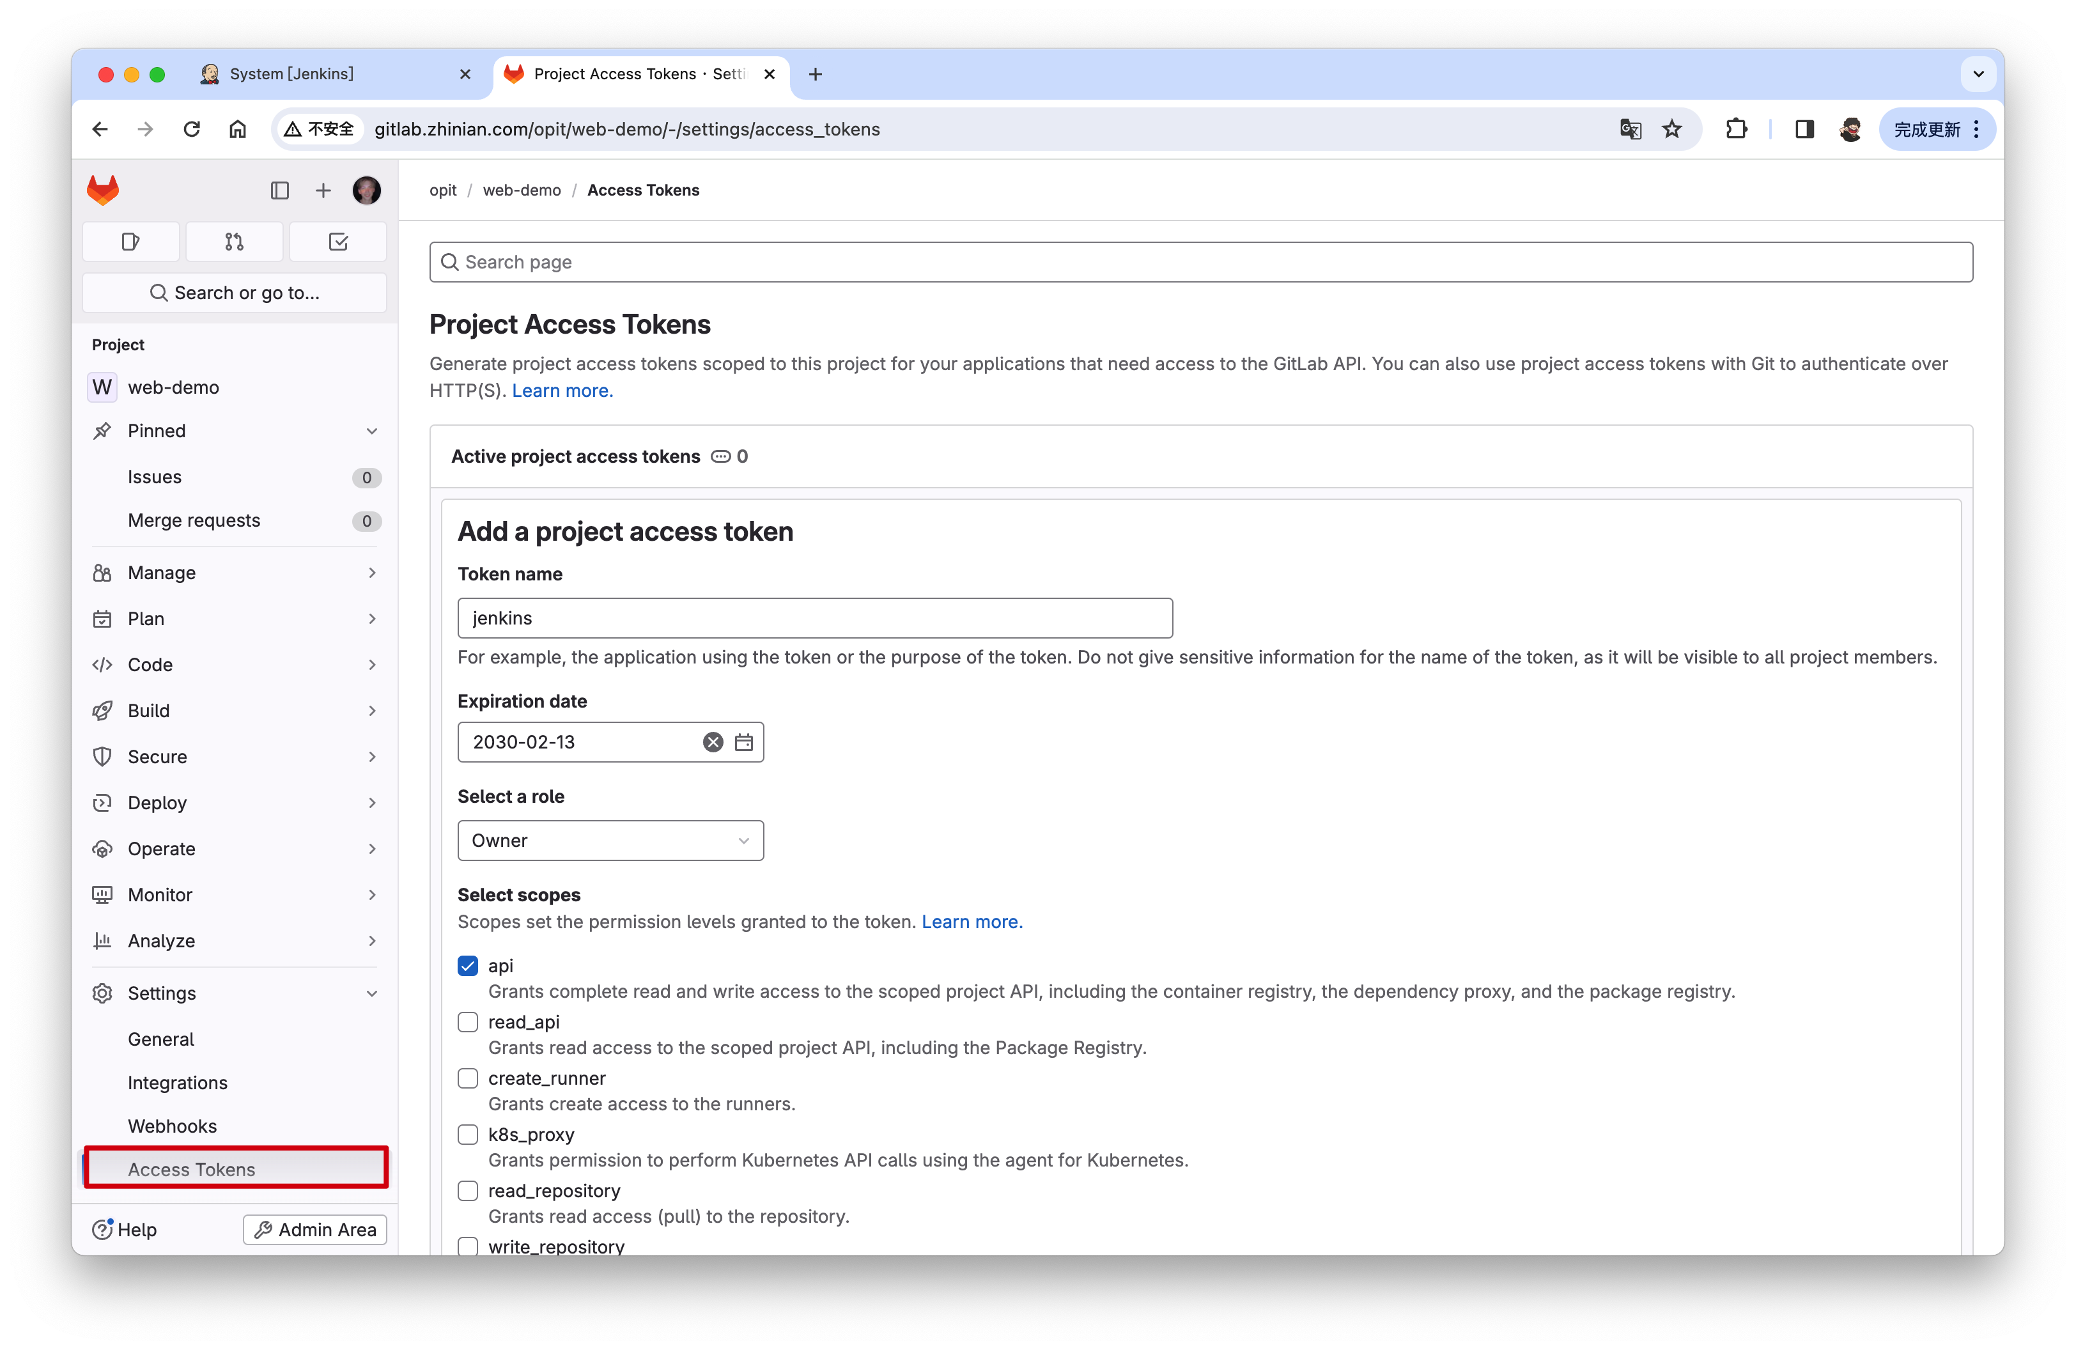Screen dimensions: 2076x1350
Task: Uncheck the api scope checkbox
Action: click(x=469, y=965)
